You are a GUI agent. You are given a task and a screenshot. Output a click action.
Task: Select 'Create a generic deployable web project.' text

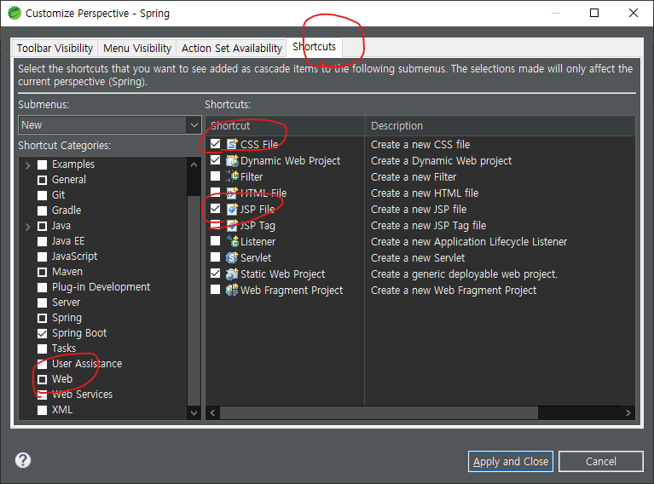click(x=464, y=274)
